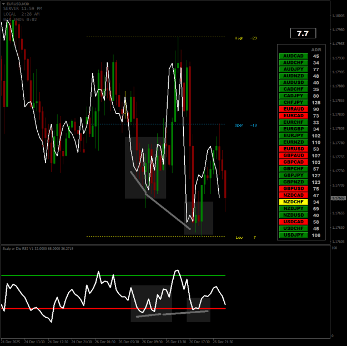347x346 pixels.
Task: Click the Scalp or Die RSI indicator label
Action: (x=38, y=249)
